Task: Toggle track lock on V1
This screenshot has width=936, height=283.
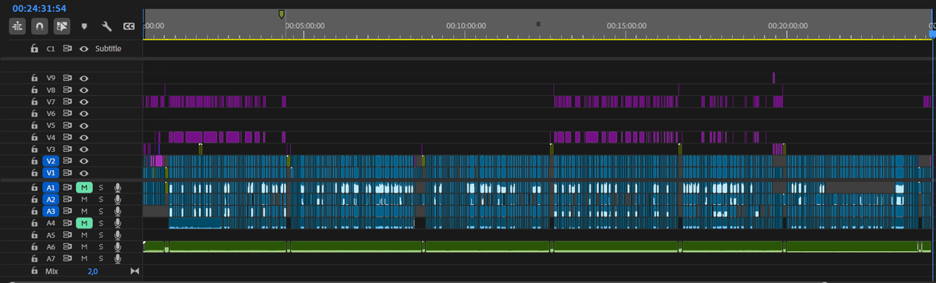Action: 34,172
